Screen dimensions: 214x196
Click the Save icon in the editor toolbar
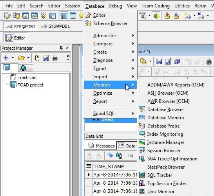coord(159,61)
